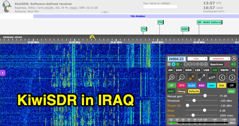Switch to the Audio tab
Viewport: 239px width, 126px height.
tap(191, 85)
